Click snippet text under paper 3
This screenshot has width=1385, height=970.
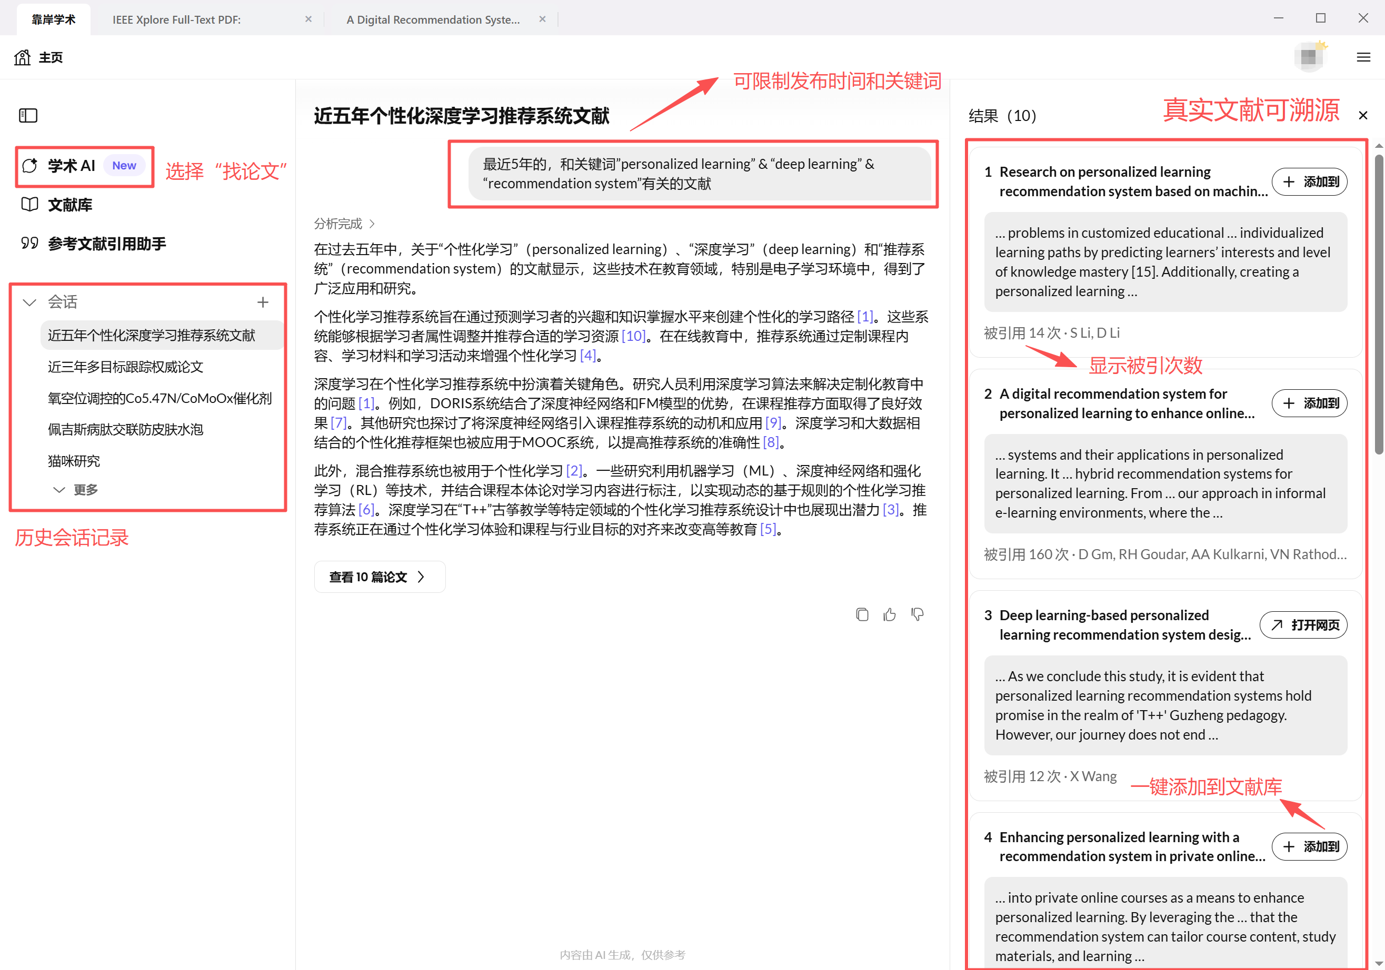pos(1165,705)
